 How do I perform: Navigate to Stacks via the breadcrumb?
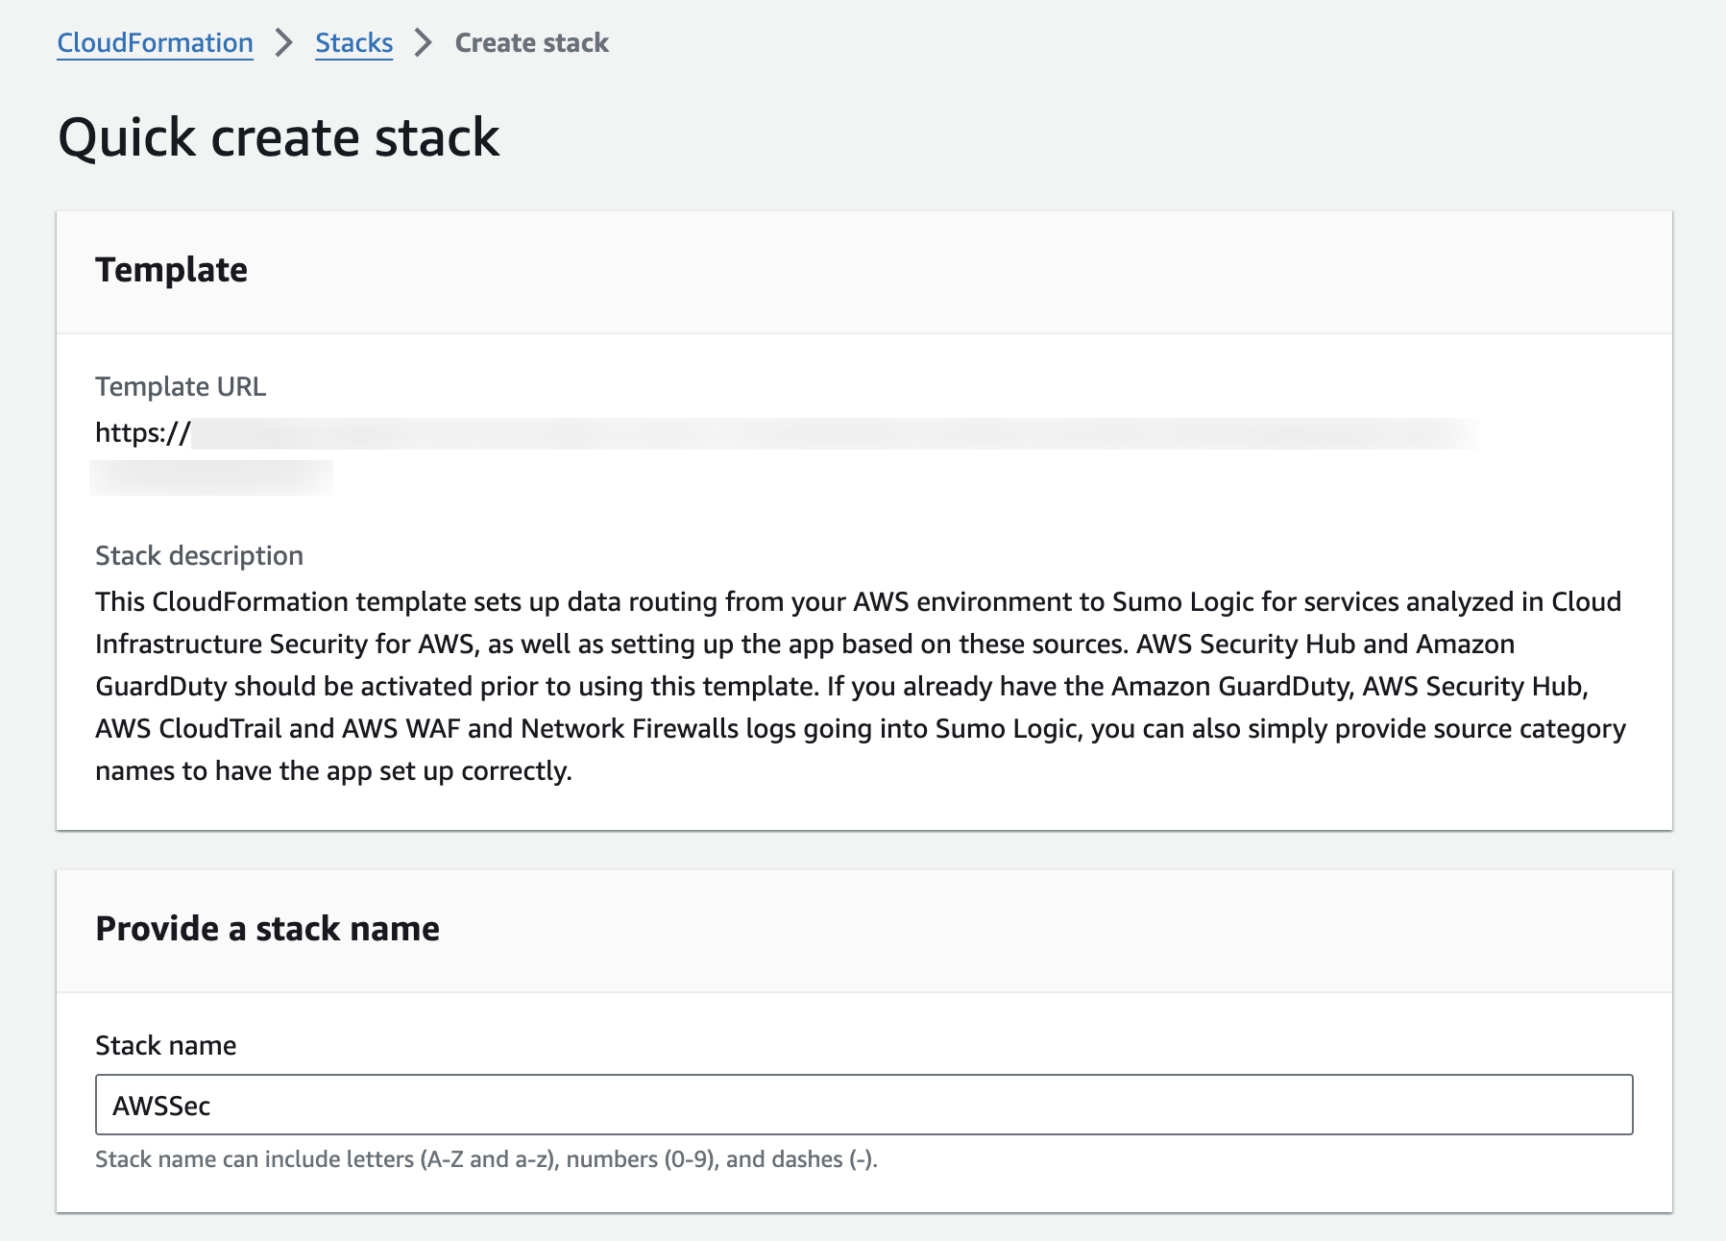tap(353, 42)
